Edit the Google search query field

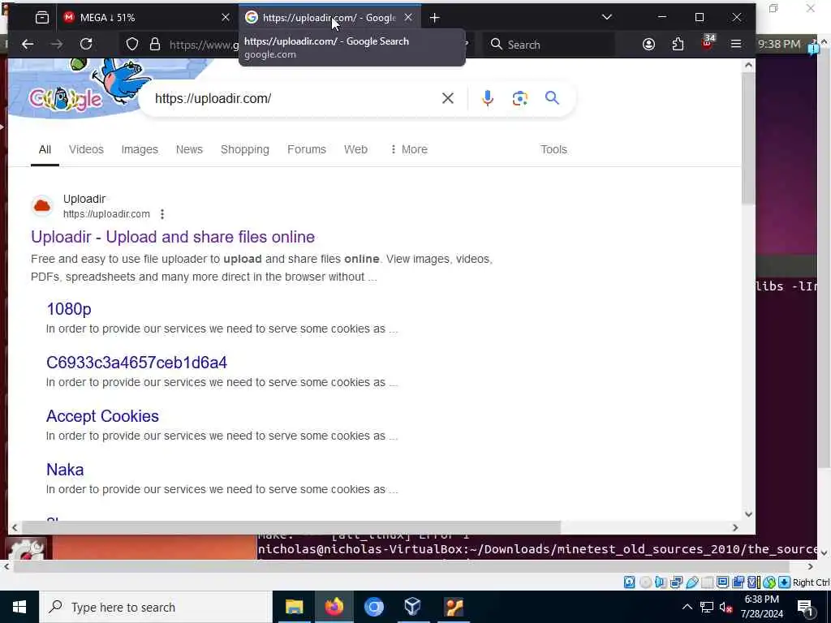(294, 98)
